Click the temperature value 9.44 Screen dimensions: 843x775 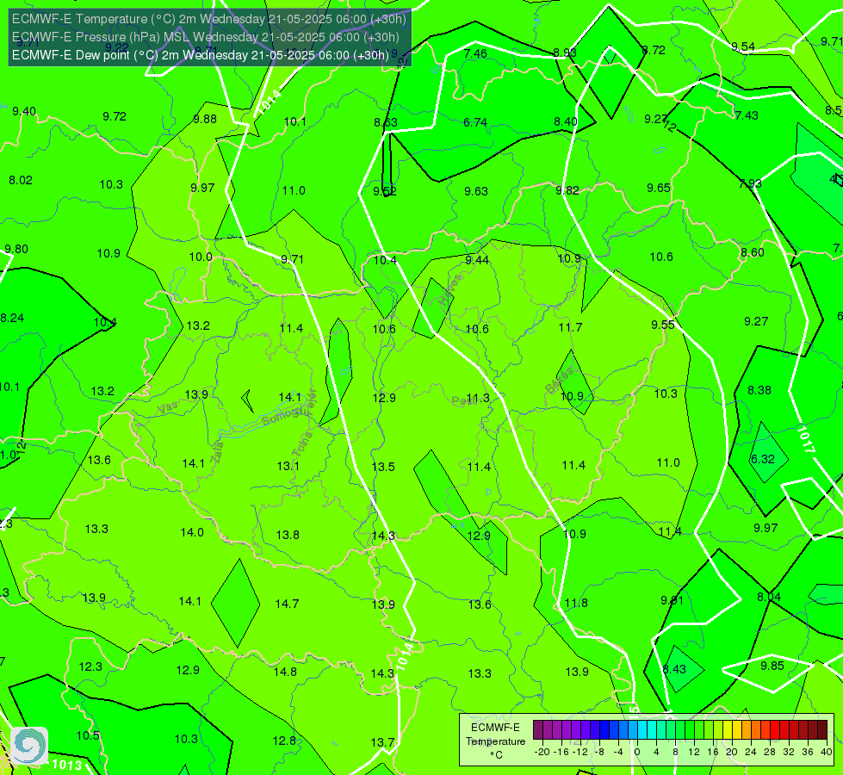[x=477, y=260]
